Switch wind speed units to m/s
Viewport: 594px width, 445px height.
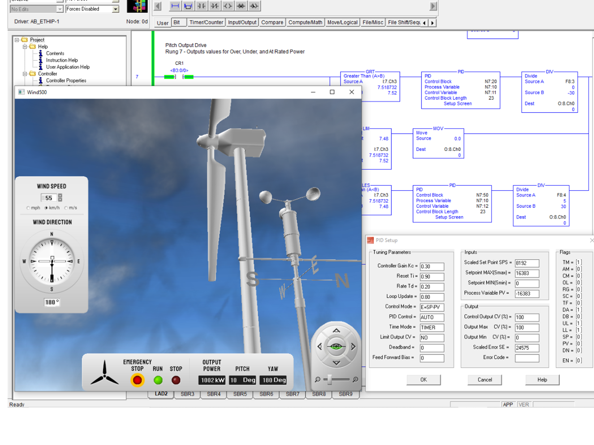(x=66, y=208)
